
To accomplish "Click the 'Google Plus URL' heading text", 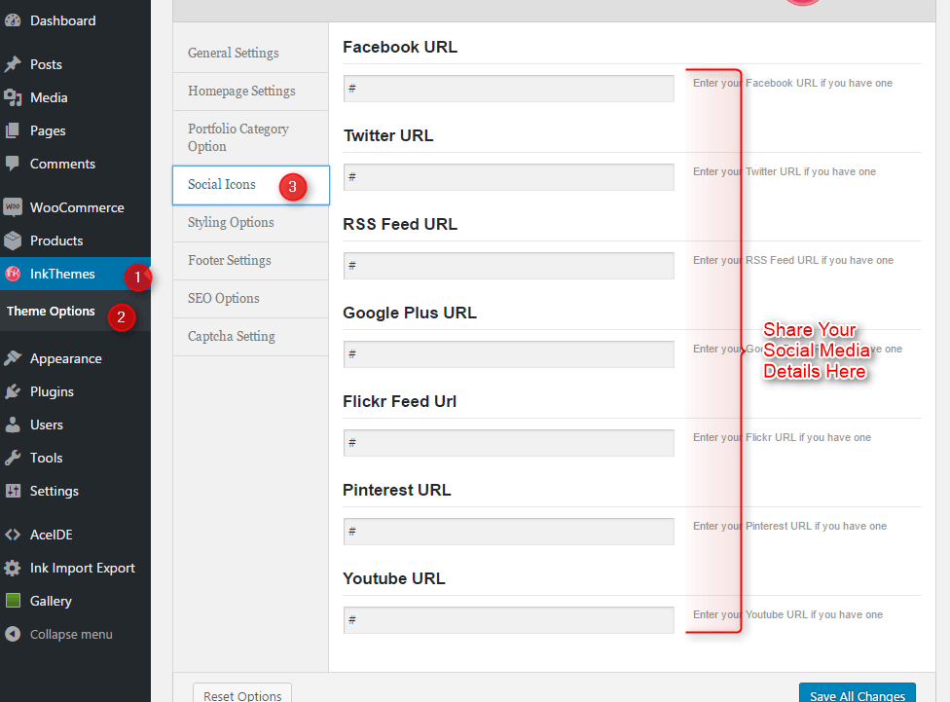I will coord(410,313).
